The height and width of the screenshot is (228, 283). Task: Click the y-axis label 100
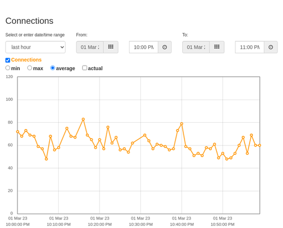point(9,100)
